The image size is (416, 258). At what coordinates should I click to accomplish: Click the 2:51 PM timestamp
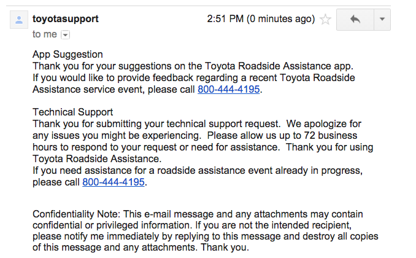coord(261,19)
